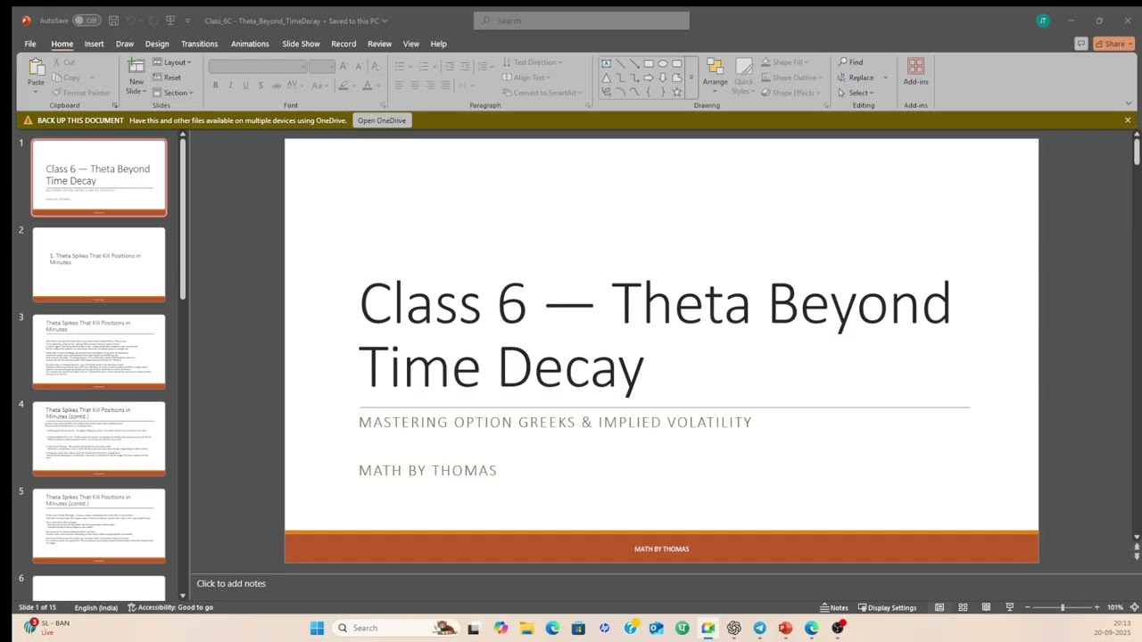Open the font name combo box
This screenshot has height=642, width=1142.
pos(257,67)
